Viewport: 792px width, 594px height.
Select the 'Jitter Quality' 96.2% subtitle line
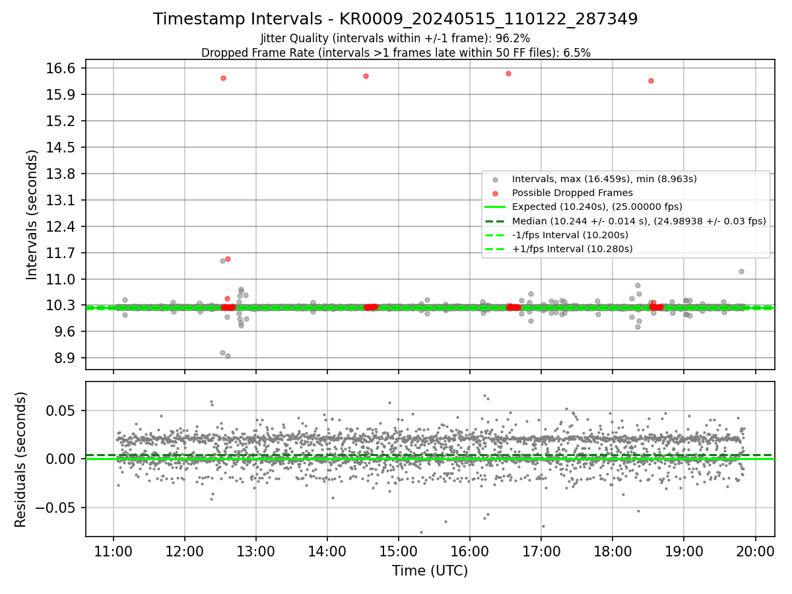tap(395, 39)
